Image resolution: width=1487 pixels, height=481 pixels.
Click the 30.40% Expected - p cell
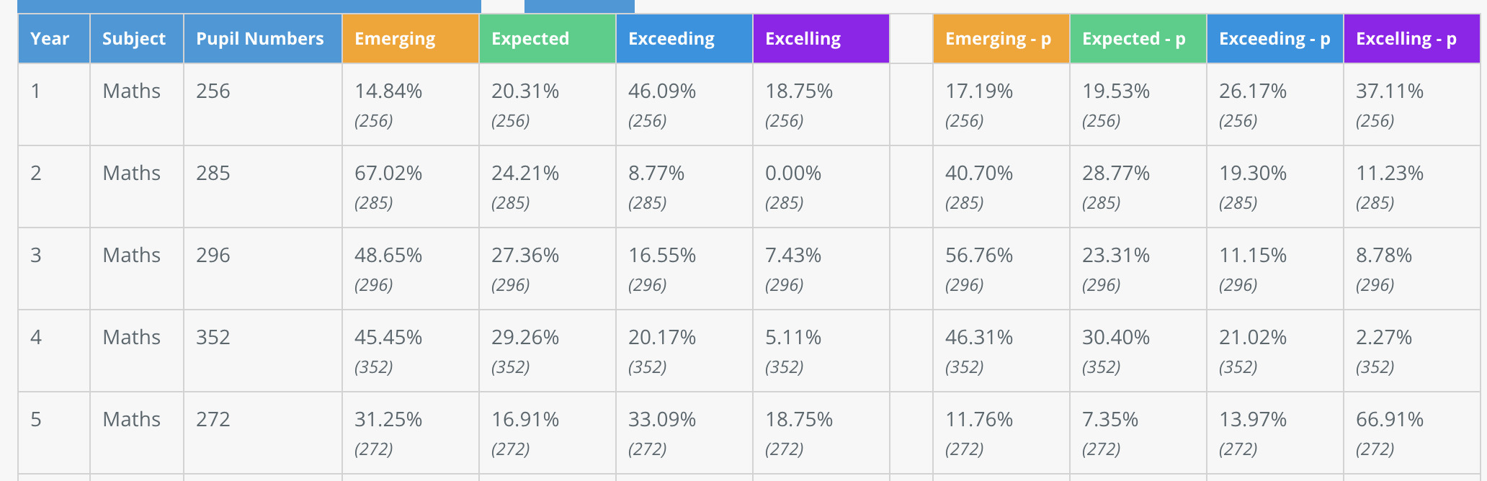click(1116, 338)
